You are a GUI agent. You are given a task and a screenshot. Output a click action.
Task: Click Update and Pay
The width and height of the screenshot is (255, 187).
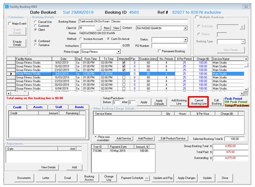pos(163,178)
